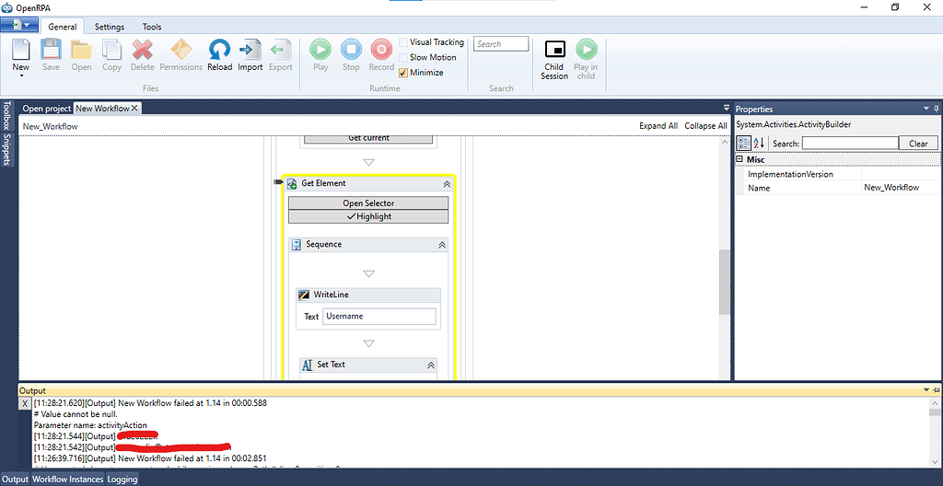Click the Stop workflow icon

(351, 50)
